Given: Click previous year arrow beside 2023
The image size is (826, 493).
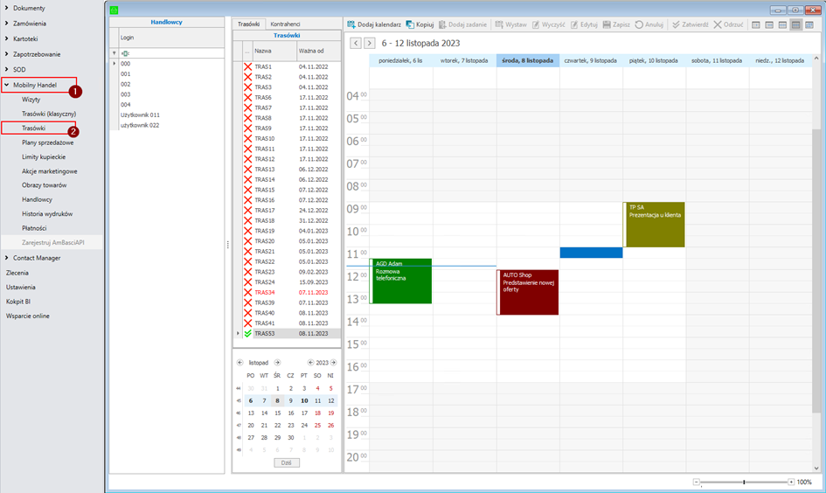Looking at the screenshot, I should [x=309, y=362].
